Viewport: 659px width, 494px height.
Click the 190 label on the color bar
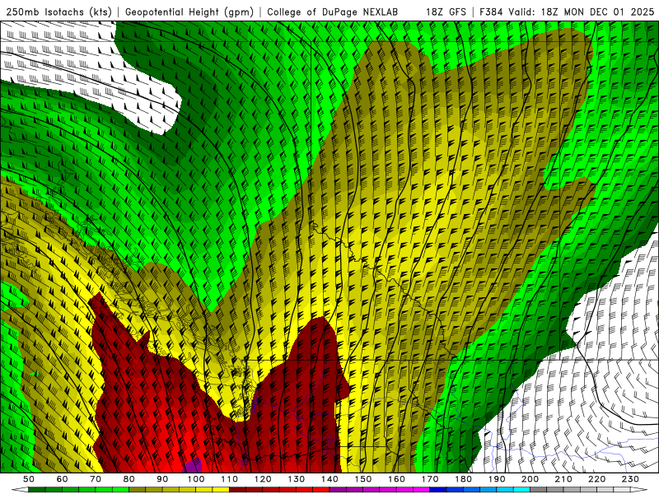(497, 479)
